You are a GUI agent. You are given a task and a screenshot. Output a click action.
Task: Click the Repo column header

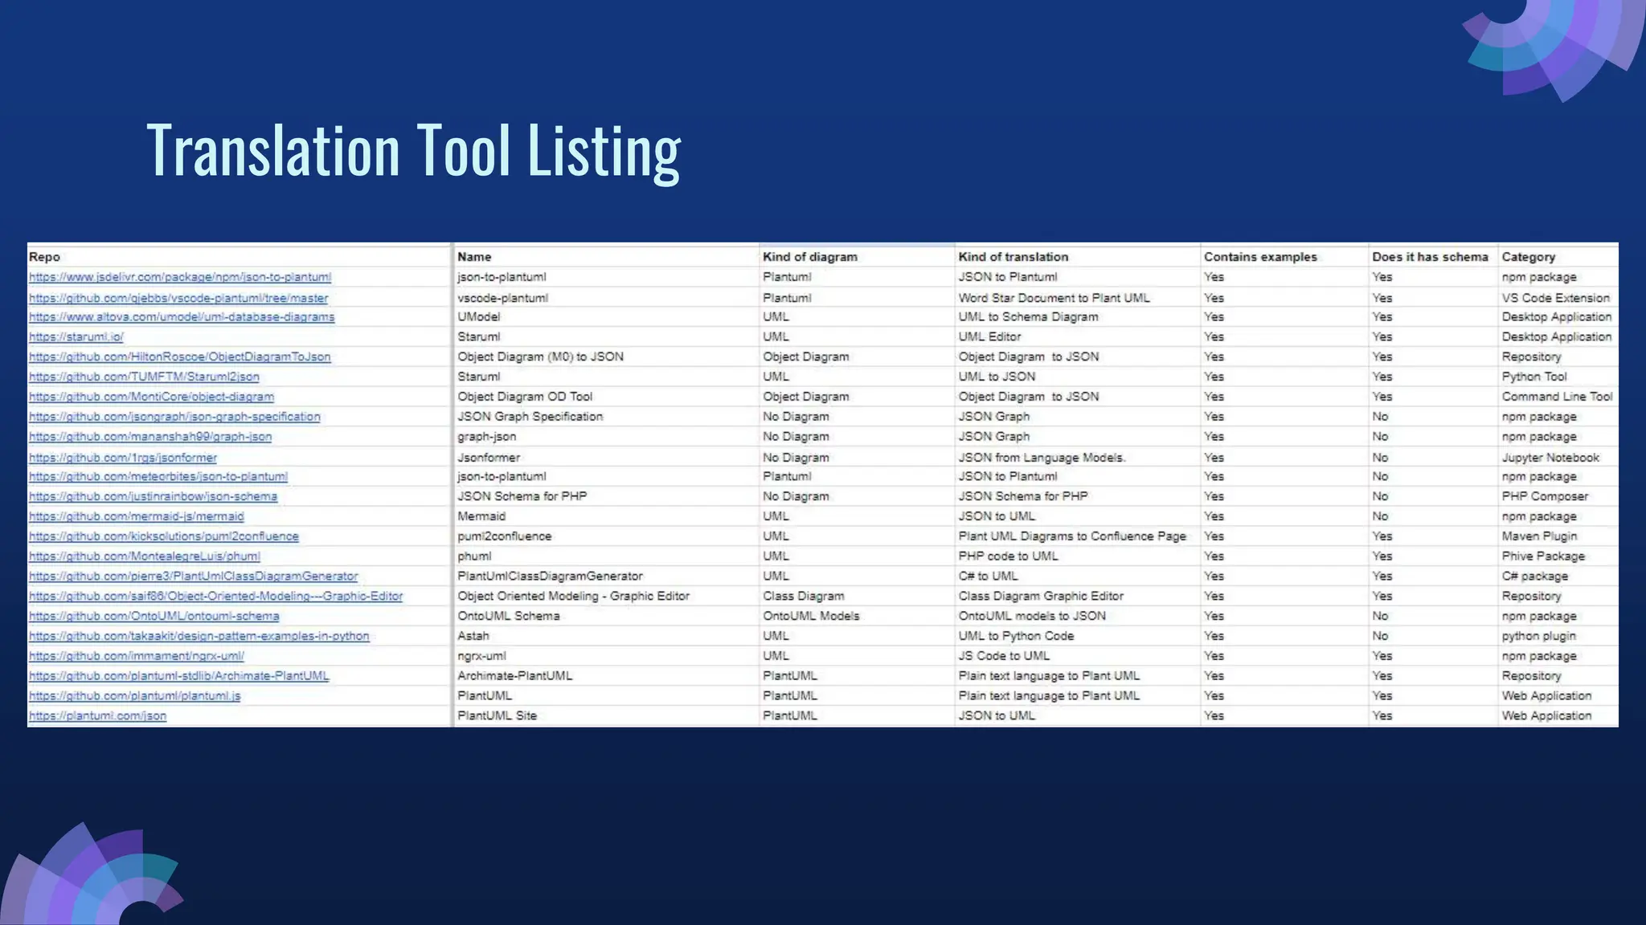[45, 257]
